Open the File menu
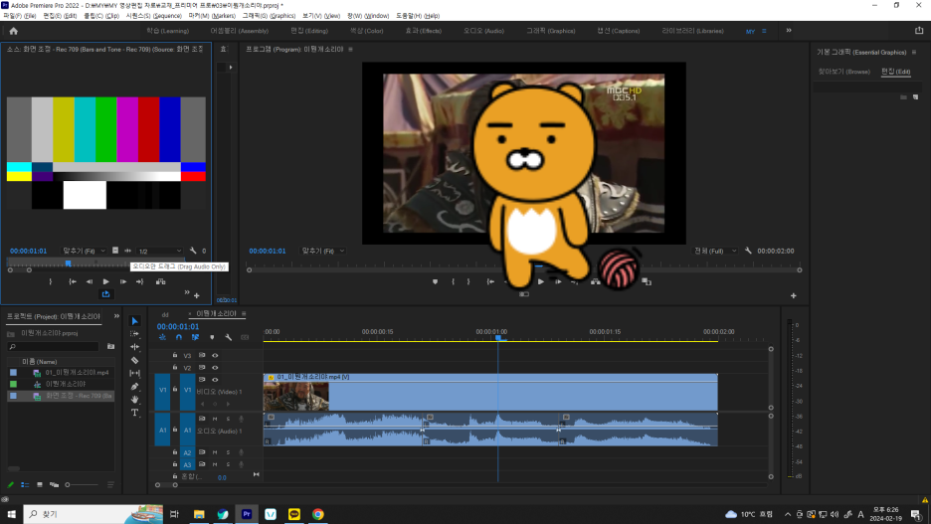 tap(20, 16)
